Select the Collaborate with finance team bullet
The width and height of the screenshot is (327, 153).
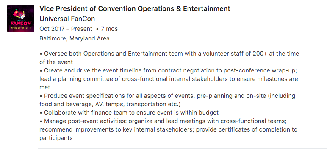(129, 113)
